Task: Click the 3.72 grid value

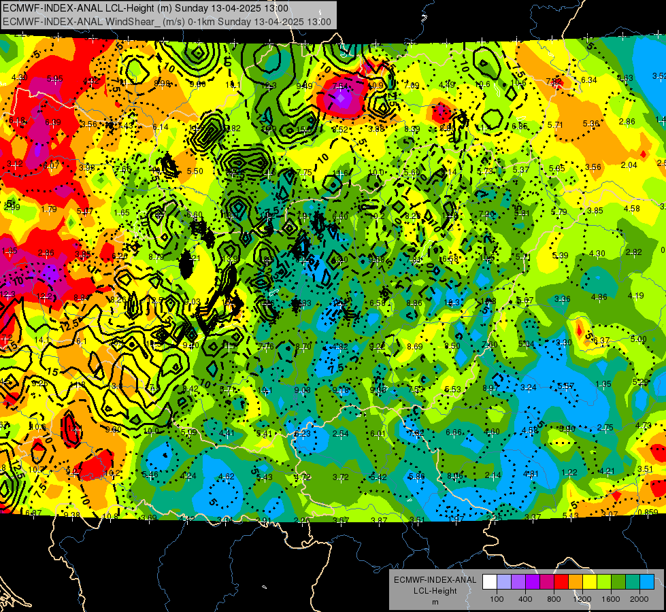Action: pyautogui.click(x=341, y=477)
